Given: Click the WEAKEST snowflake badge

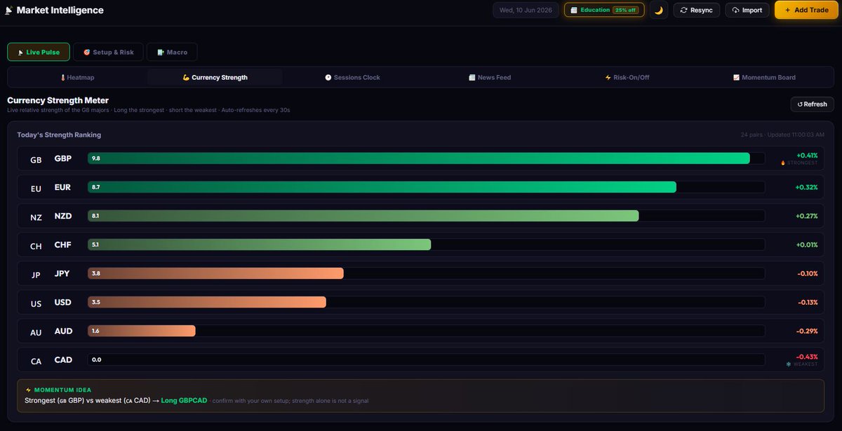Looking at the screenshot, I should (x=802, y=364).
